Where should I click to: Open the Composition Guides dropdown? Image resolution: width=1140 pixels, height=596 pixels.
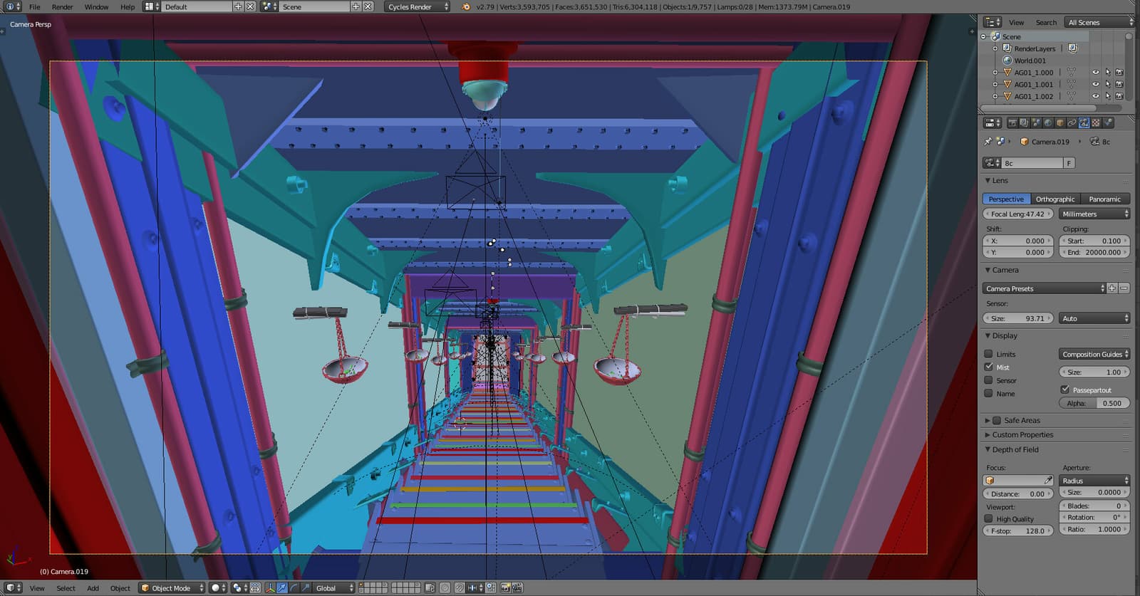coord(1094,354)
